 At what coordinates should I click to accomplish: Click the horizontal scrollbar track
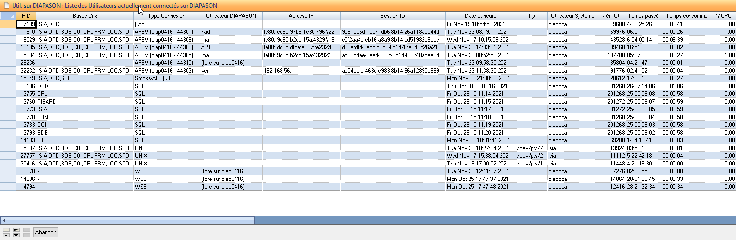[x=485, y=220]
